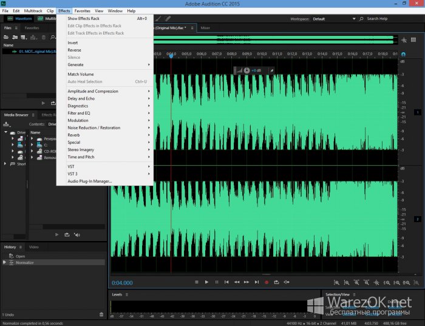Click the Rewind button
The image size is (425, 326).
pos(237,282)
